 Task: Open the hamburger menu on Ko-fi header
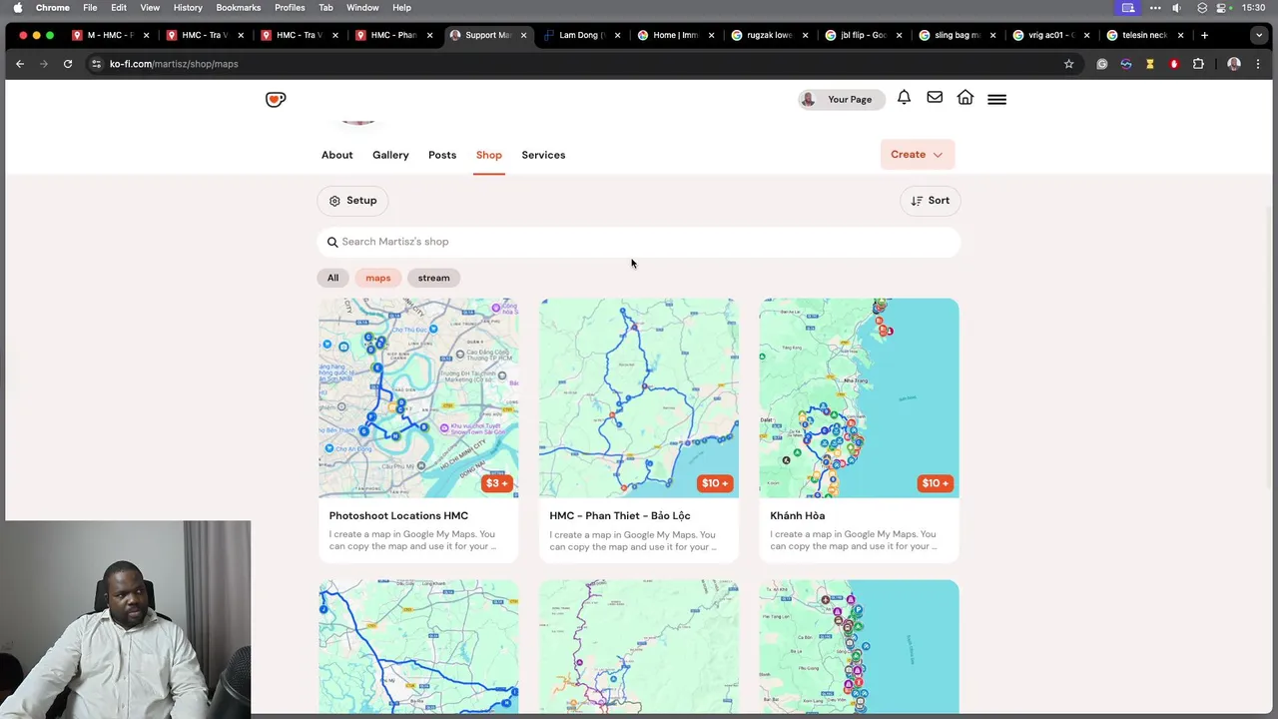pyautogui.click(x=996, y=99)
